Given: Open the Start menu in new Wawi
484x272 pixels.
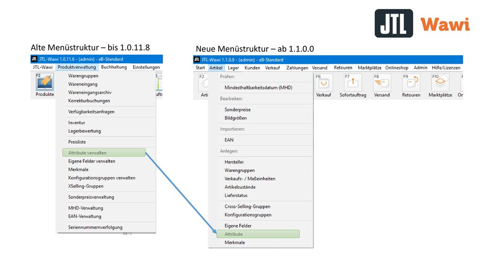Looking at the screenshot, I should [x=200, y=68].
